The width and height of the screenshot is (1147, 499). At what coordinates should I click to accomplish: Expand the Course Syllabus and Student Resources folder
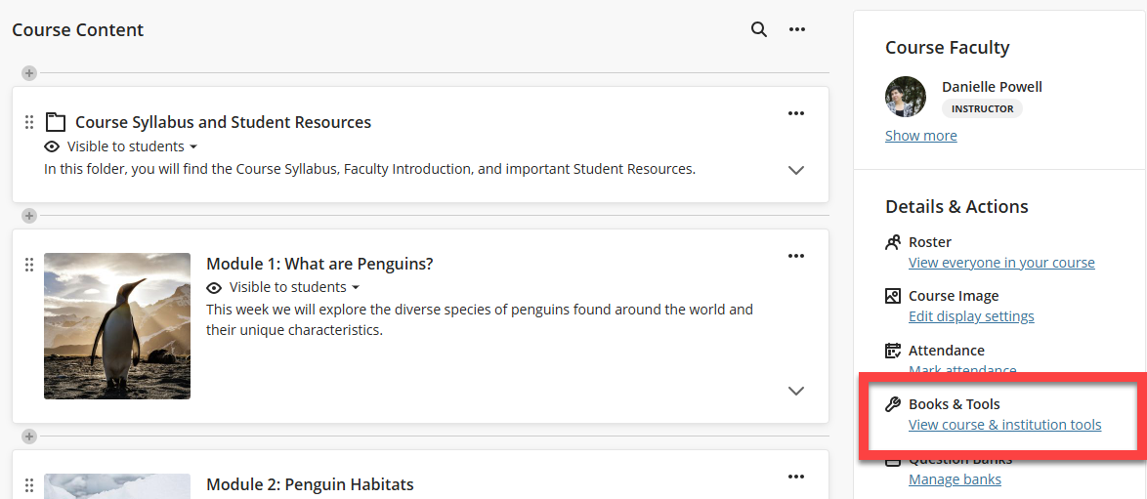coord(796,170)
